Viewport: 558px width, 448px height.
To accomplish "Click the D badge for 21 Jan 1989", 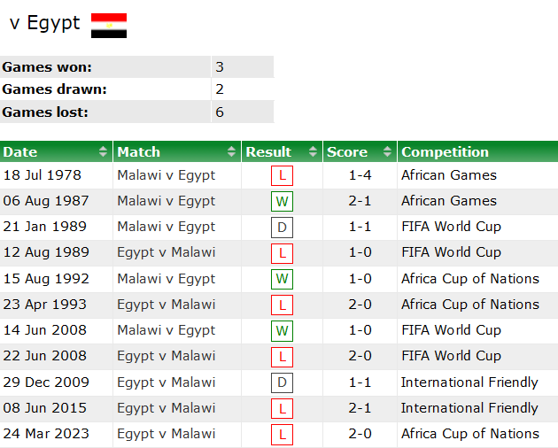I will (x=282, y=227).
